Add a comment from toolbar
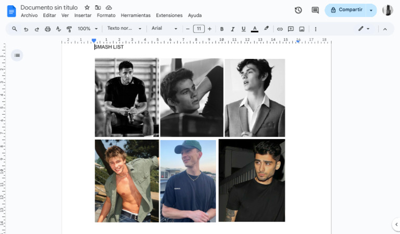This screenshot has height=234, width=400. [291, 29]
